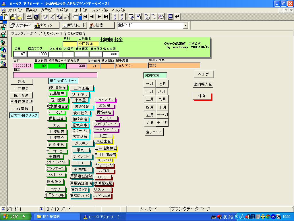294x221 pixels.
Task: Open the ヘルプ menu in the menu bar
Action: point(118,10)
